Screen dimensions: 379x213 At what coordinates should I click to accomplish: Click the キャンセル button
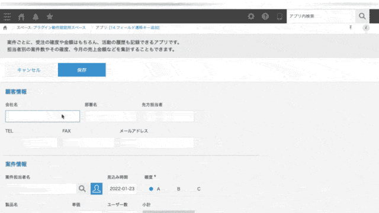click(29, 70)
